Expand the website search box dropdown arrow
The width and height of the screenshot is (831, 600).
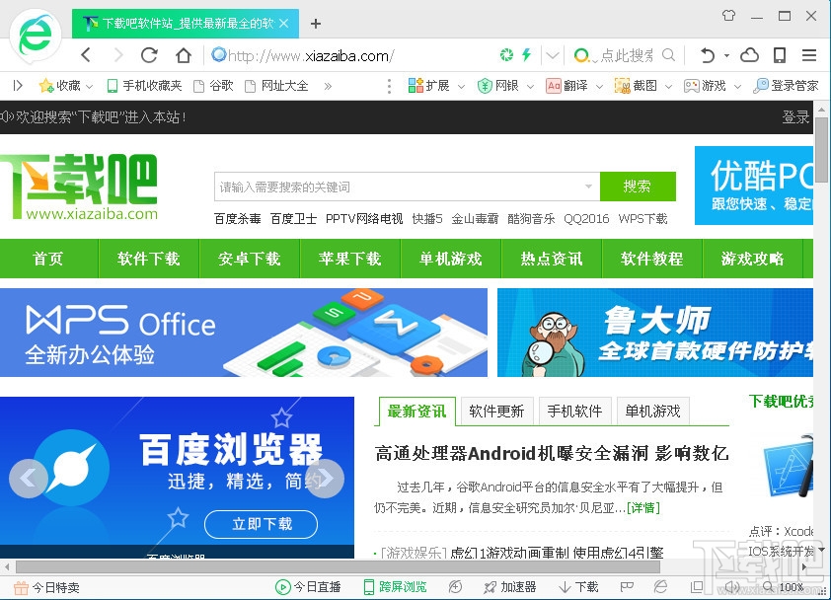[588, 187]
